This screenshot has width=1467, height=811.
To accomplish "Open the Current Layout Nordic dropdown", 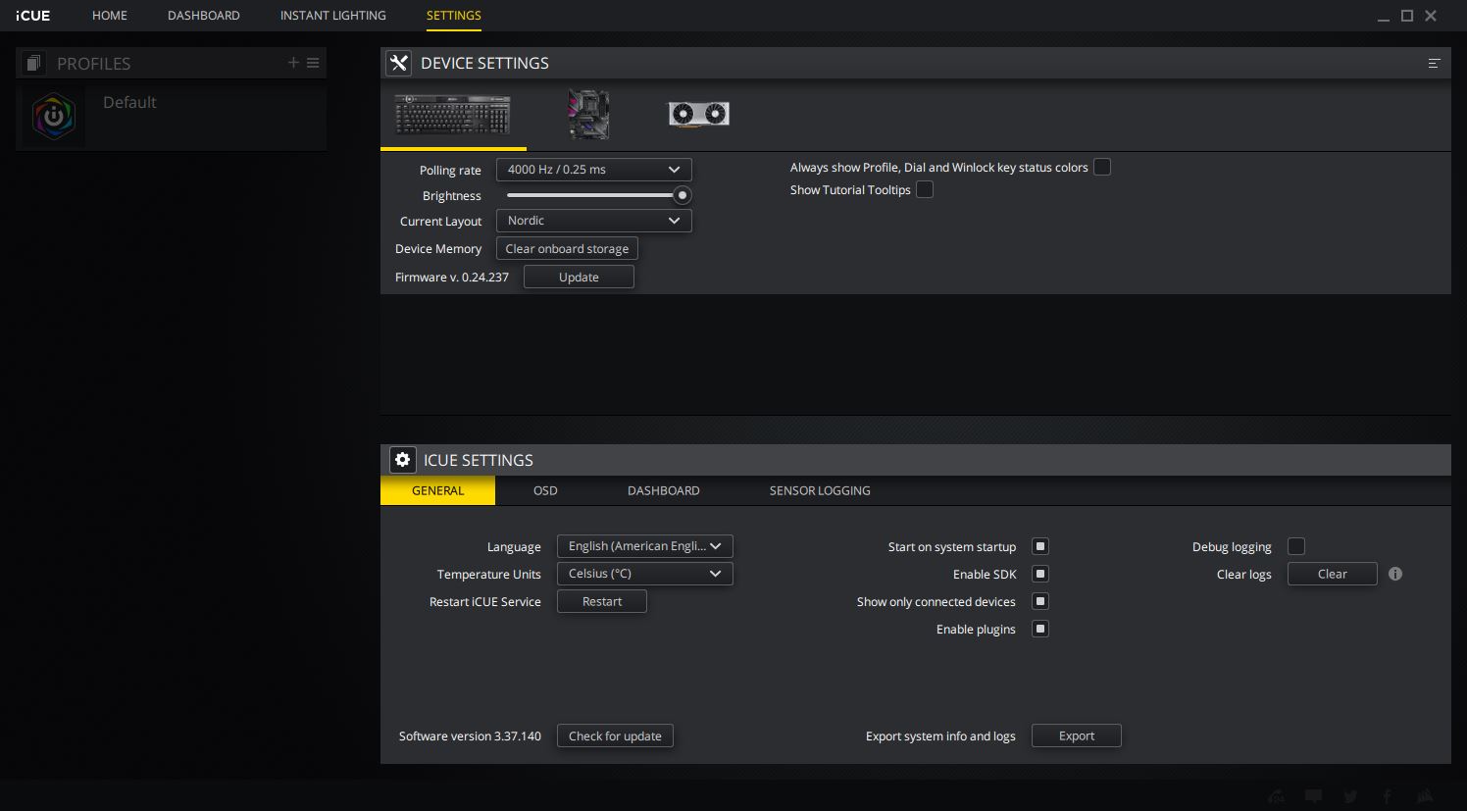I will pyautogui.click(x=594, y=221).
